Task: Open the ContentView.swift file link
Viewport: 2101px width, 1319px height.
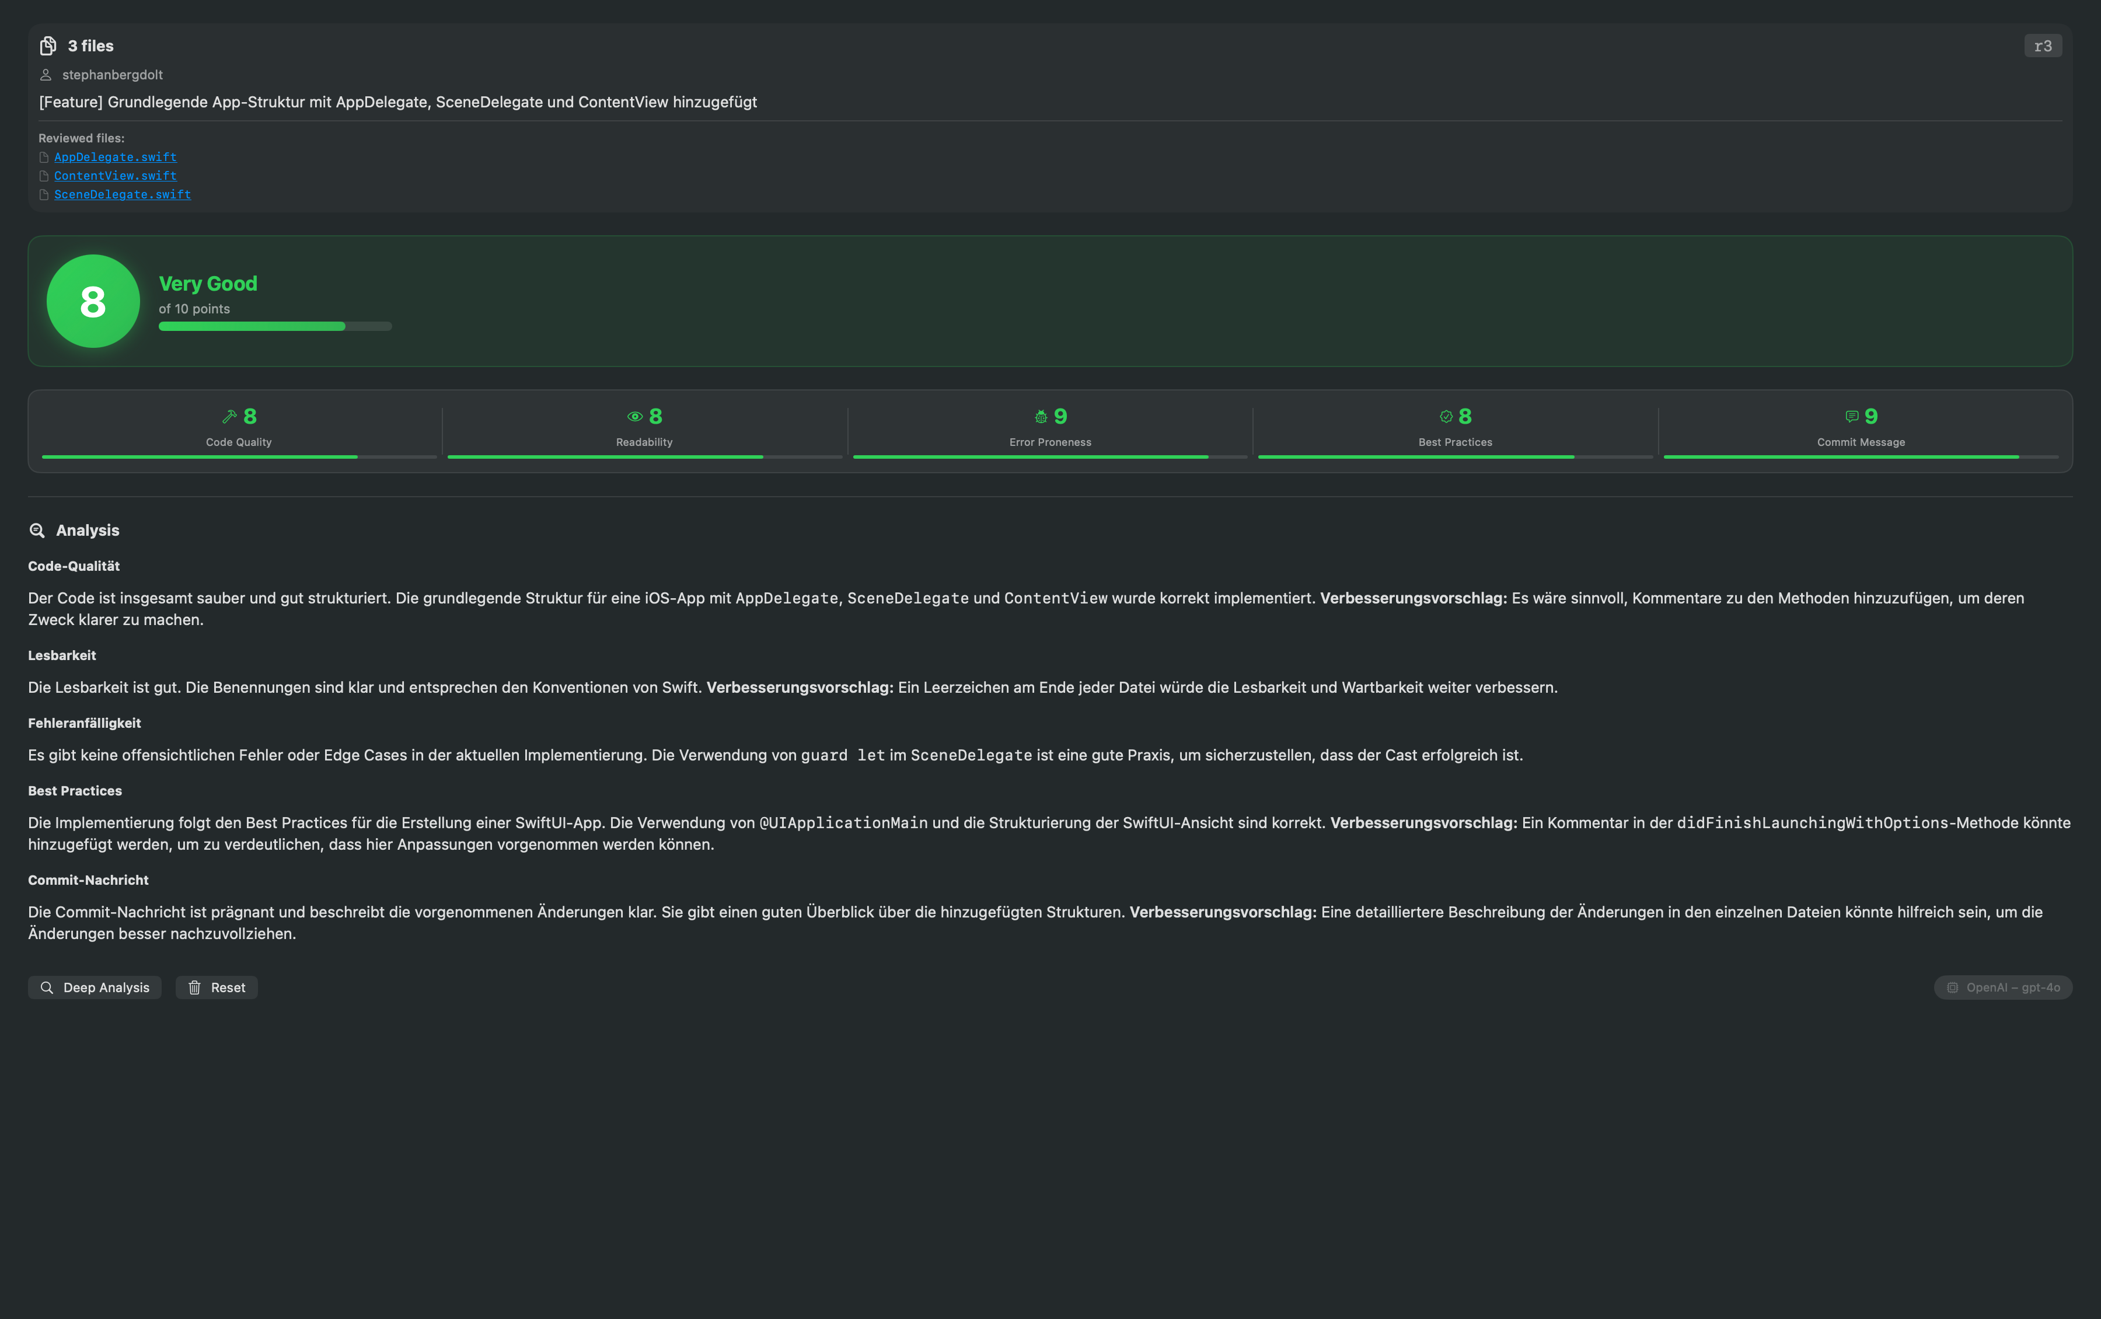Action: pyautogui.click(x=115, y=175)
